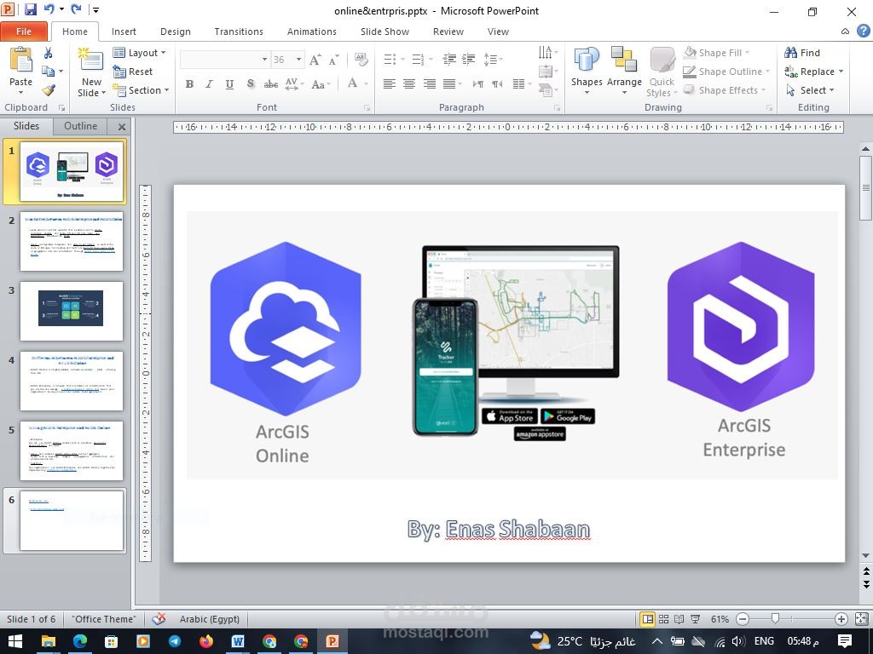
Task: Start Slide Show from status bar icon
Action: [696, 619]
